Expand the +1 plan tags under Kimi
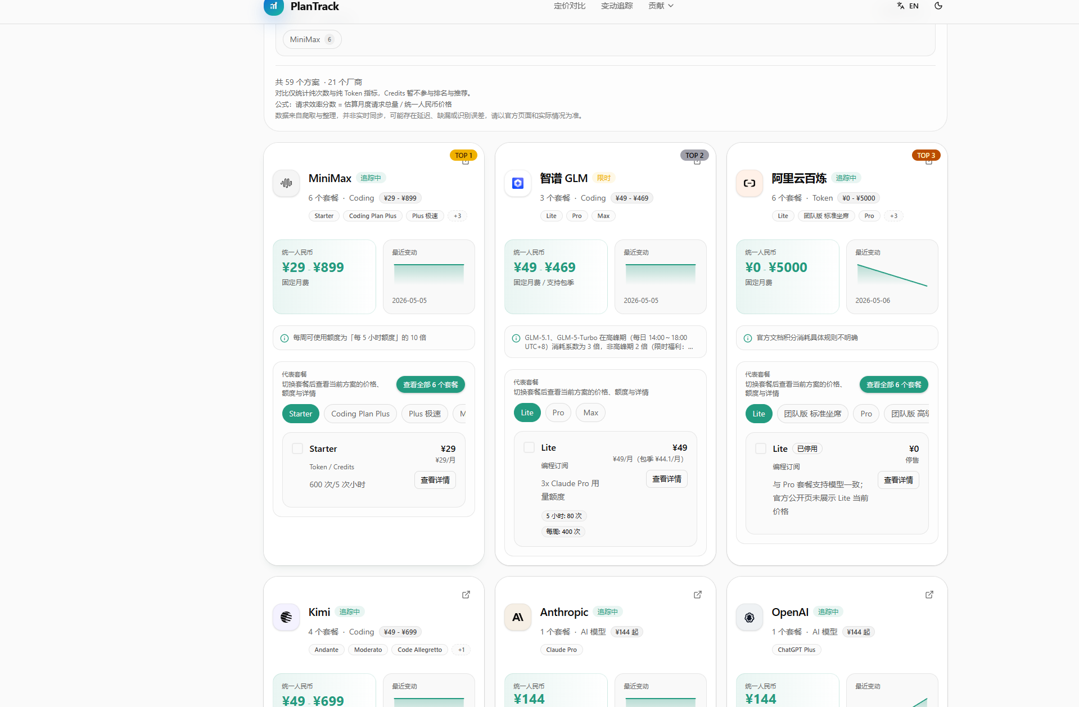This screenshot has width=1079, height=707. coord(462,650)
